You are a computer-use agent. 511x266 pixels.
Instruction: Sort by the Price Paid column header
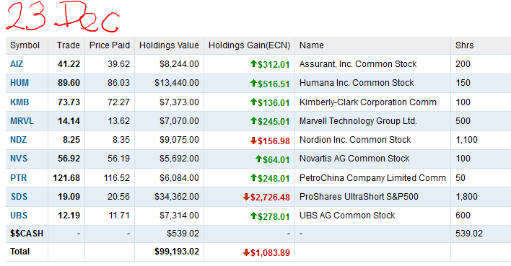click(110, 45)
